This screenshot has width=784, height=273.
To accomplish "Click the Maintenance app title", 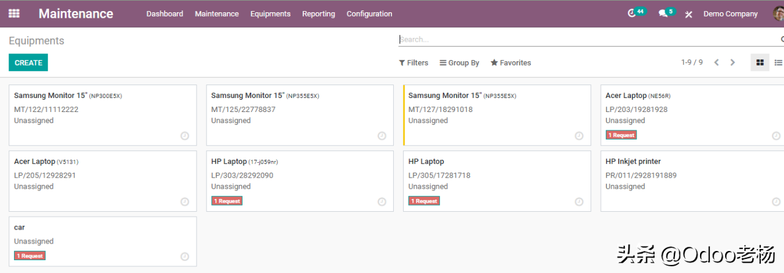I will [76, 13].
